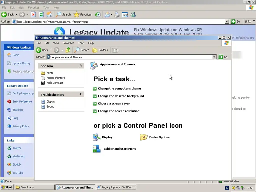Open Fonts under See Also
The width and height of the screenshot is (256, 192).
coord(47,73)
